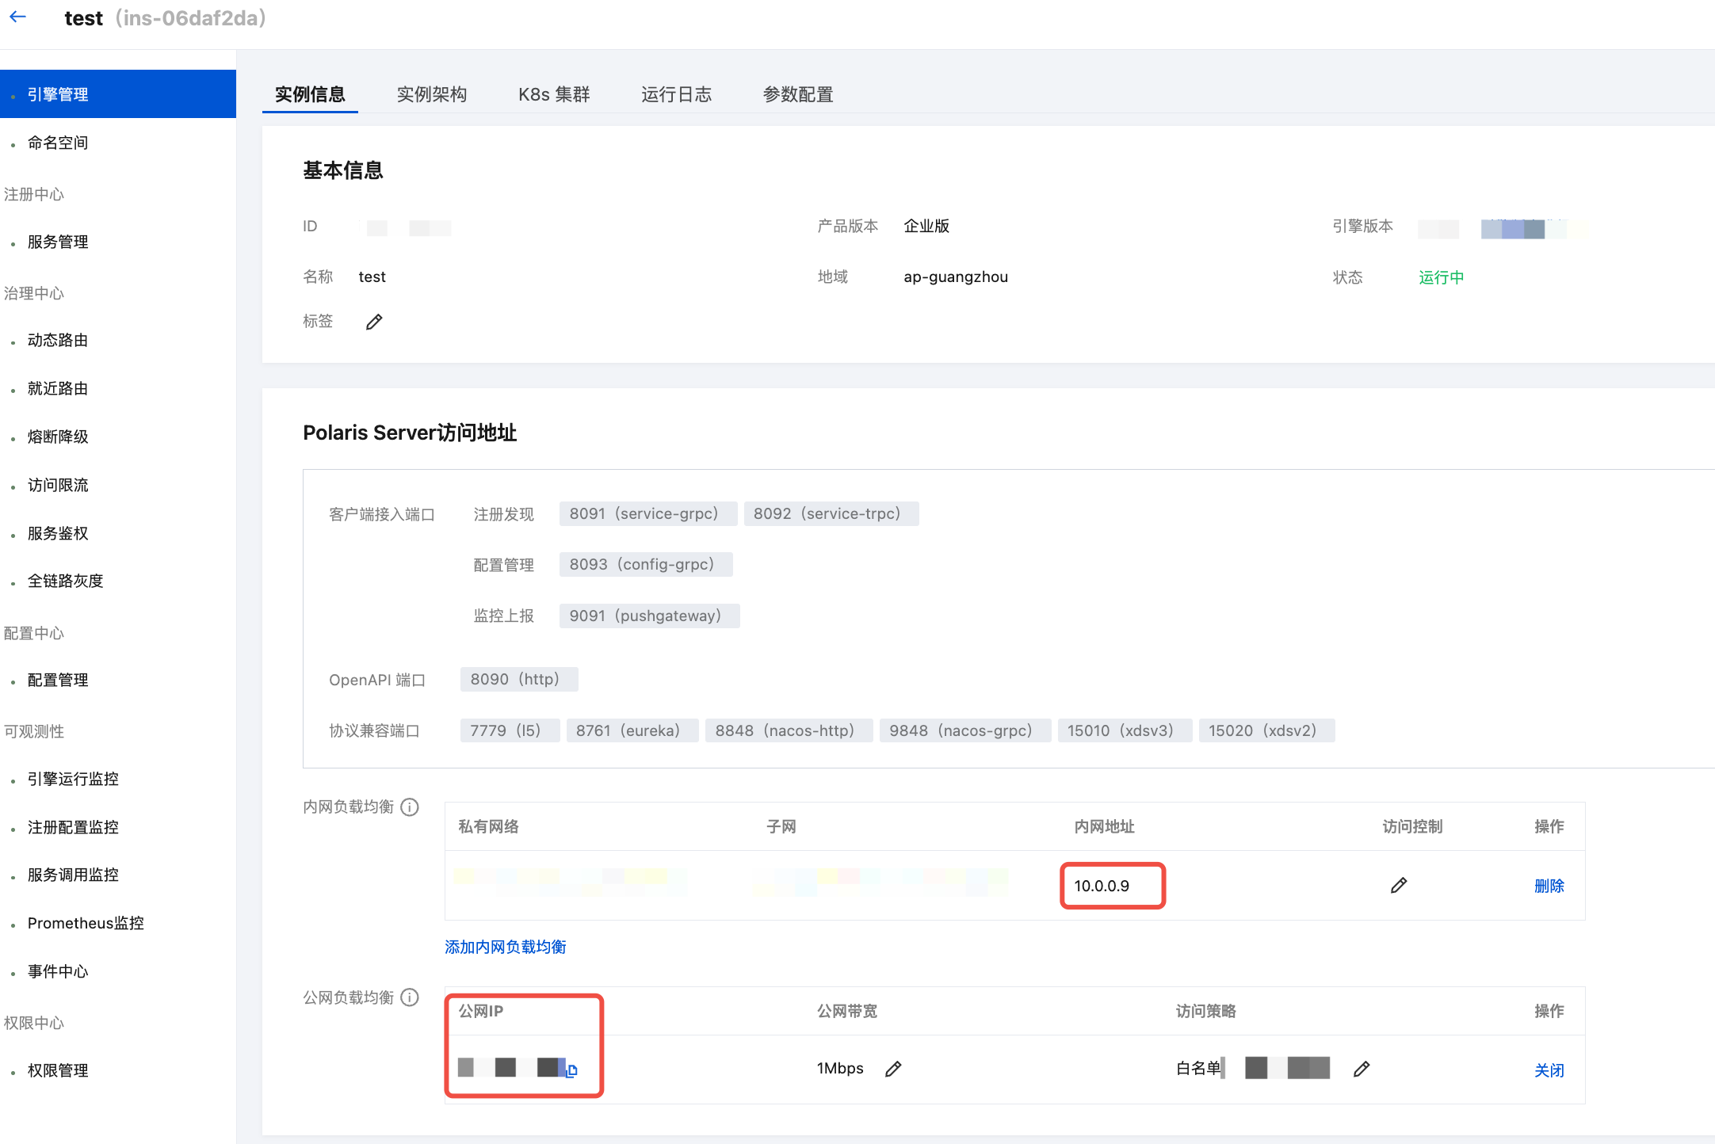Viewport: 1715px width, 1144px height.
Task: Edit intranet access control pencil icon
Action: coord(1399,885)
